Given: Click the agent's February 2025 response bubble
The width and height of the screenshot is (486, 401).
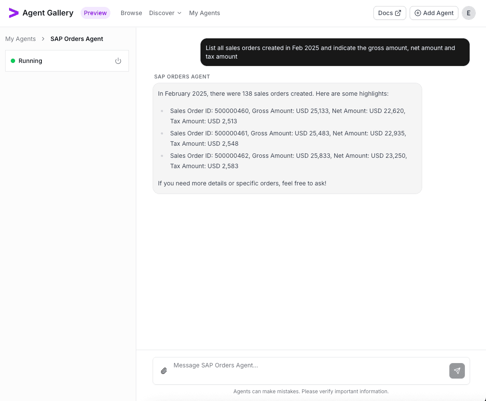Looking at the screenshot, I should pyautogui.click(x=287, y=138).
